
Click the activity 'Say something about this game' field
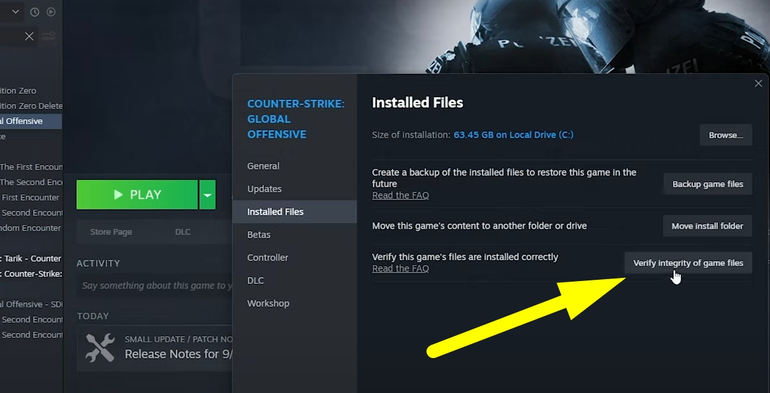[x=155, y=286]
